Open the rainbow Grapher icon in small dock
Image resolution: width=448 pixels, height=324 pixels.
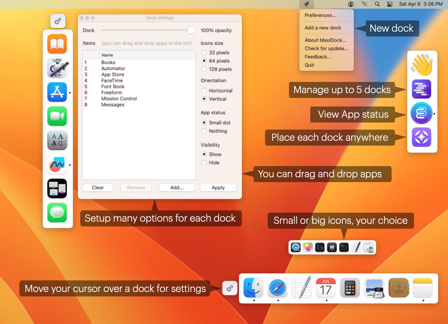308,247
